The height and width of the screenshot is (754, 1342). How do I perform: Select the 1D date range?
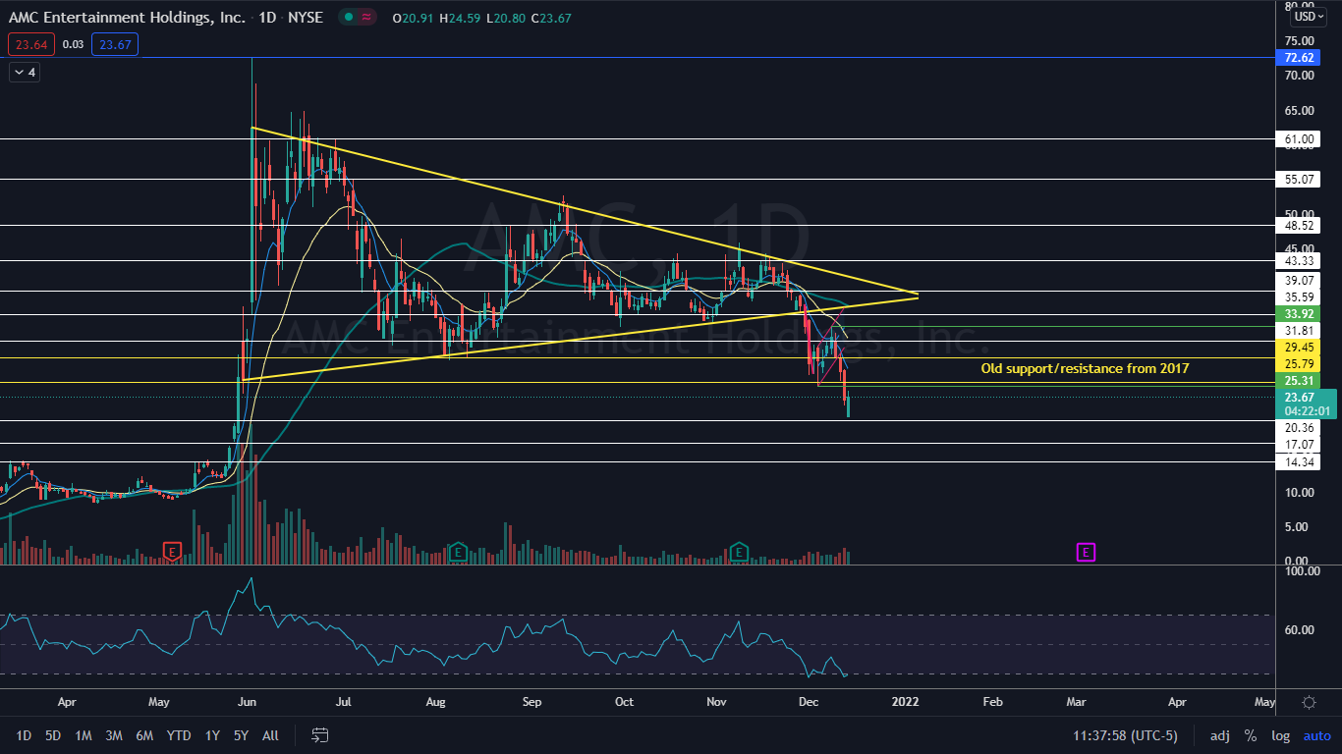(x=24, y=735)
